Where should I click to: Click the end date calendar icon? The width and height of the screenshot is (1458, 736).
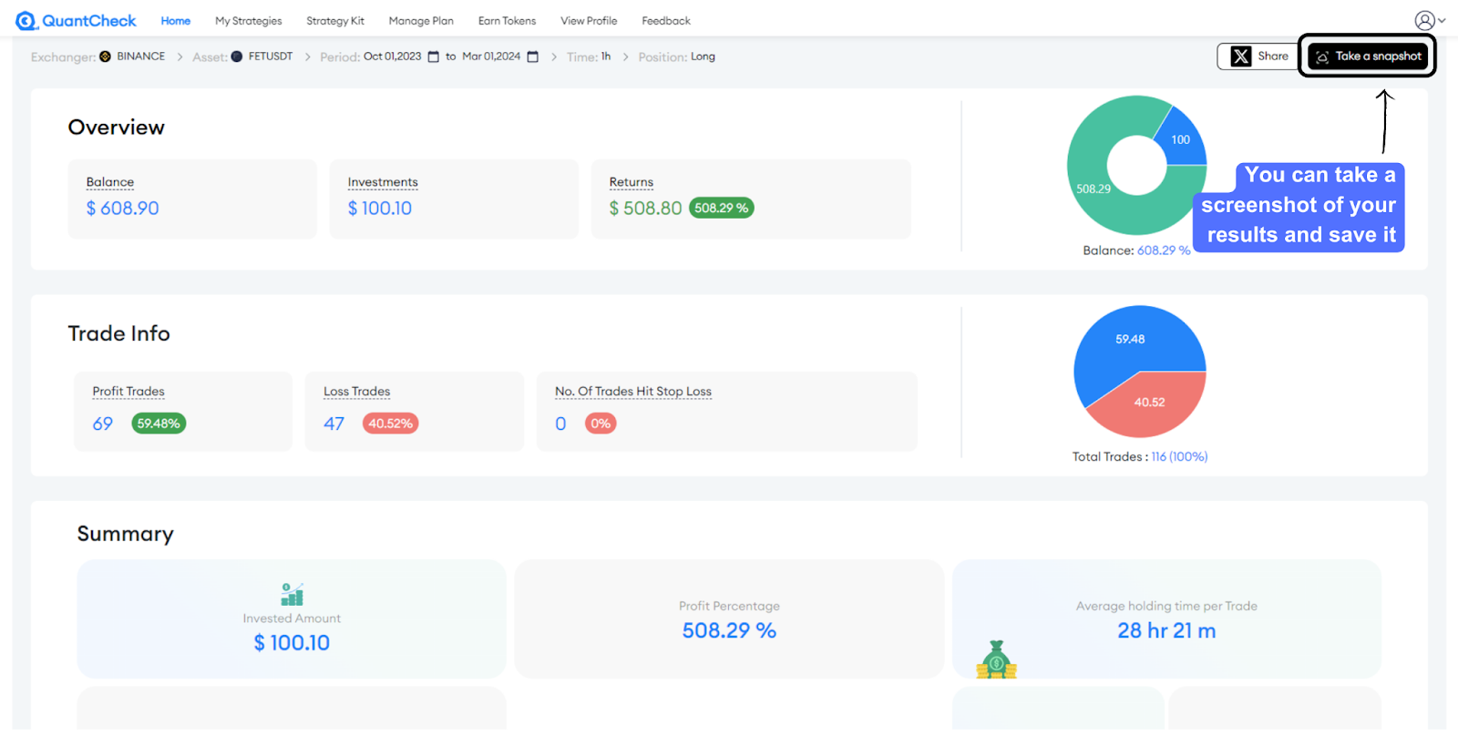[x=533, y=56]
